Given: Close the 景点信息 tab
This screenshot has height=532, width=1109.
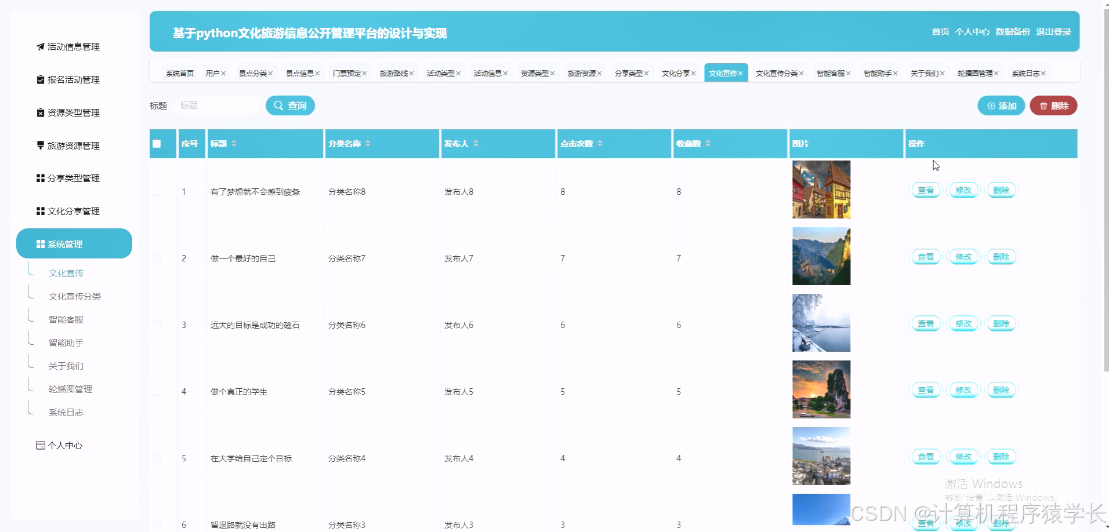Looking at the screenshot, I should click(317, 74).
